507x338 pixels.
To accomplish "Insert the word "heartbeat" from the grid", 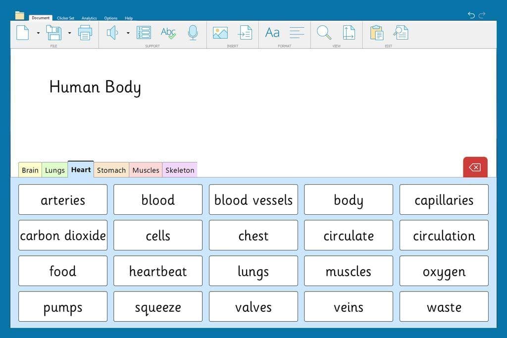I will pyautogui.click(x=158, y=271).
